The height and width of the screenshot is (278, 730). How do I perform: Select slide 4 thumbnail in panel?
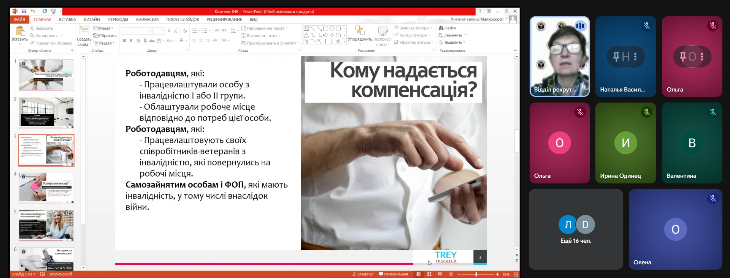[x=46, y=188]
